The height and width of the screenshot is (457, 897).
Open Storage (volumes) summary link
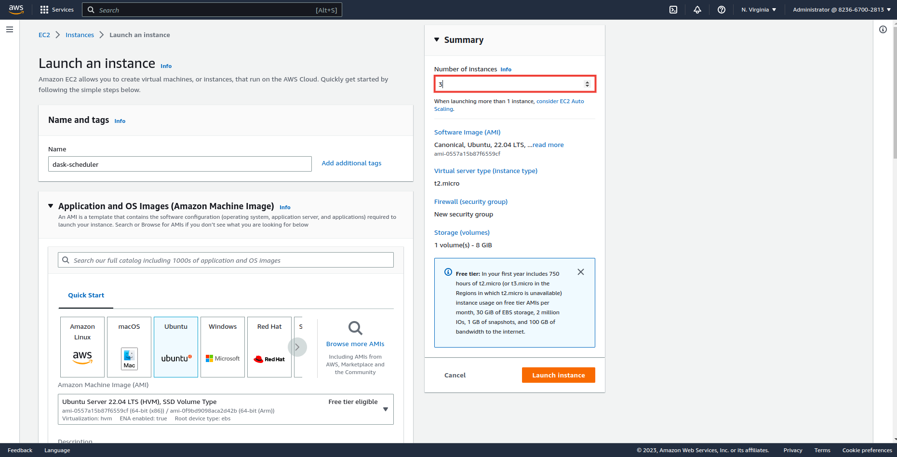(x=462, y=232)
